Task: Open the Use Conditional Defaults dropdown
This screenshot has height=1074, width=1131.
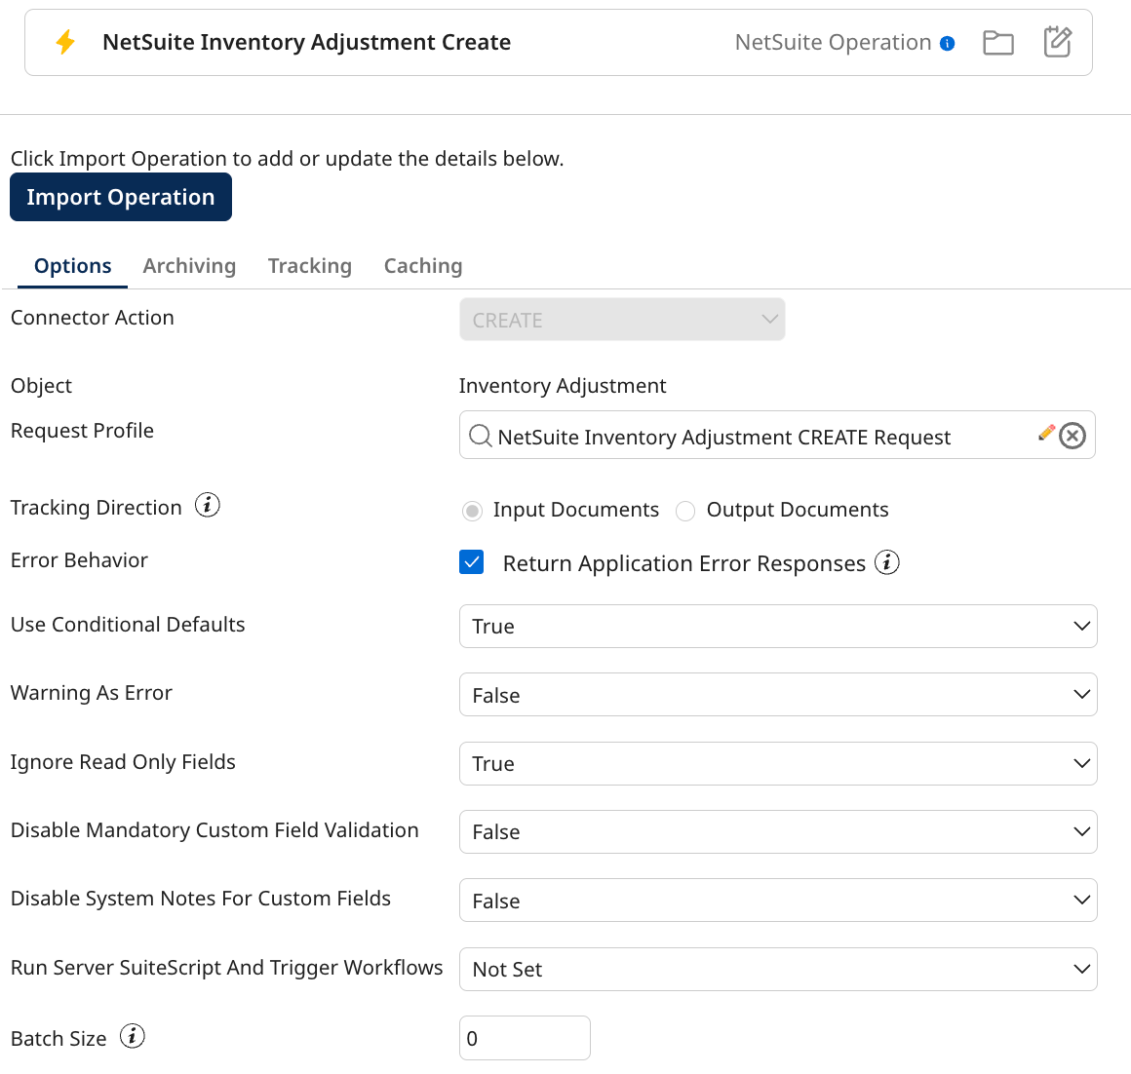Action: (1081, 626)
